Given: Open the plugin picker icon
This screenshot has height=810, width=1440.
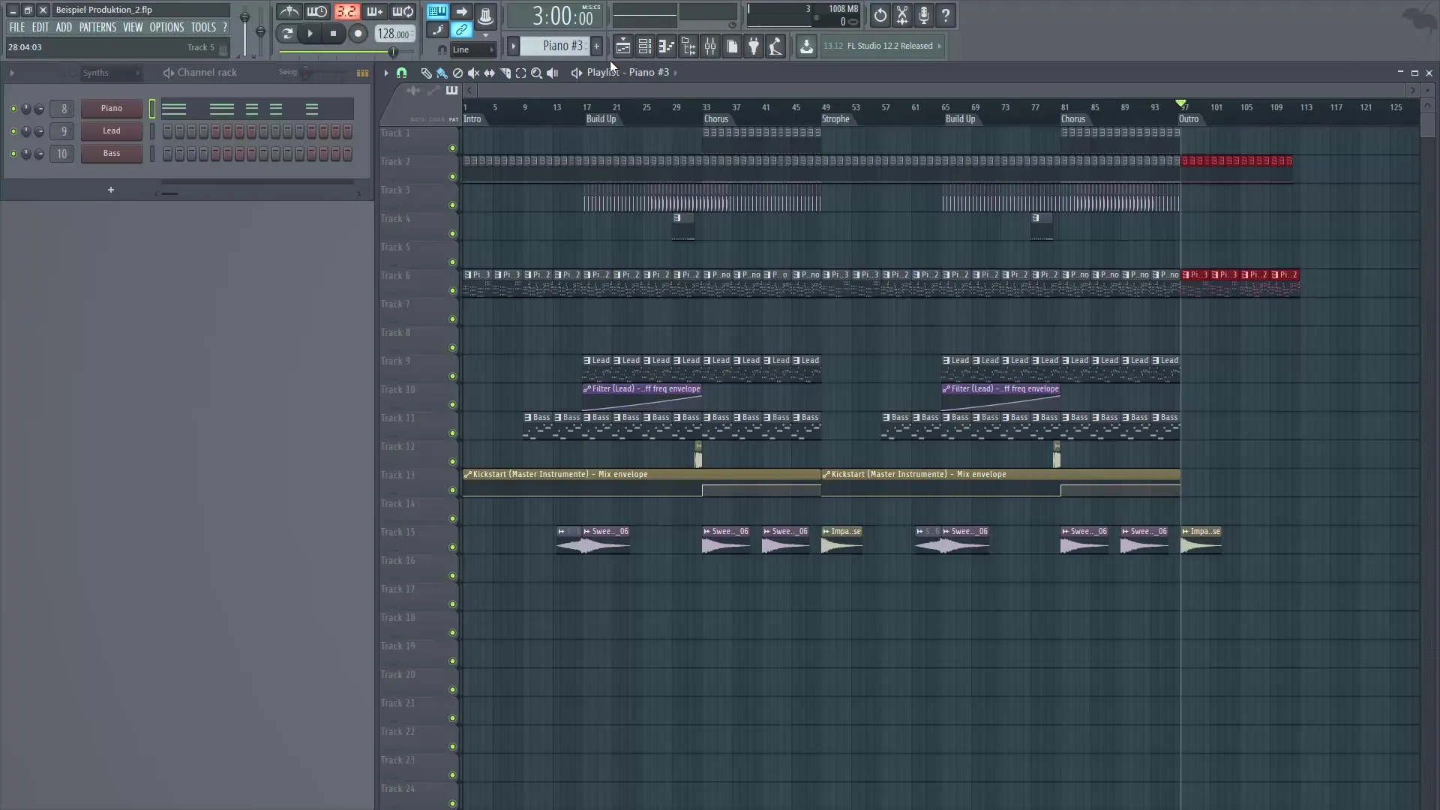Looking at the screenshot, I should (x=754, y=46).
